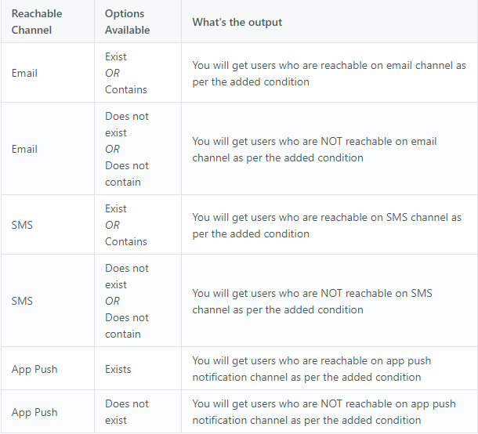
Task: Select the first SMS channel cell
Action: coord(22,225)
